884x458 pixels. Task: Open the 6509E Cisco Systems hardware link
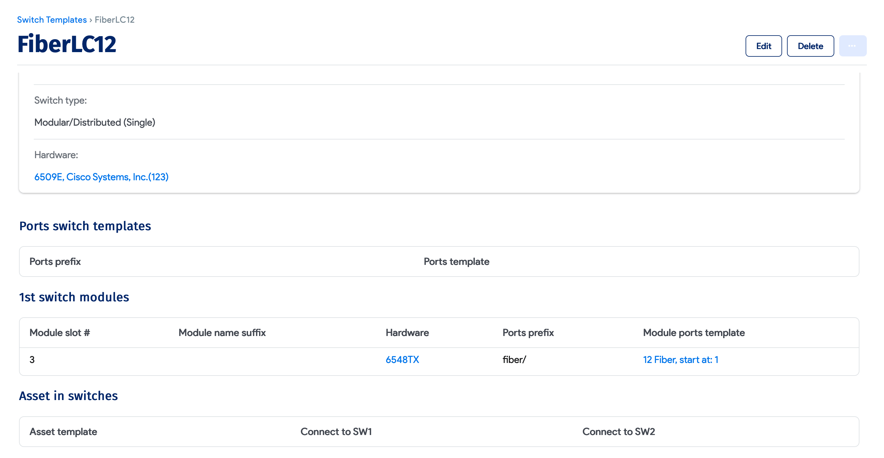click(101, 177)
